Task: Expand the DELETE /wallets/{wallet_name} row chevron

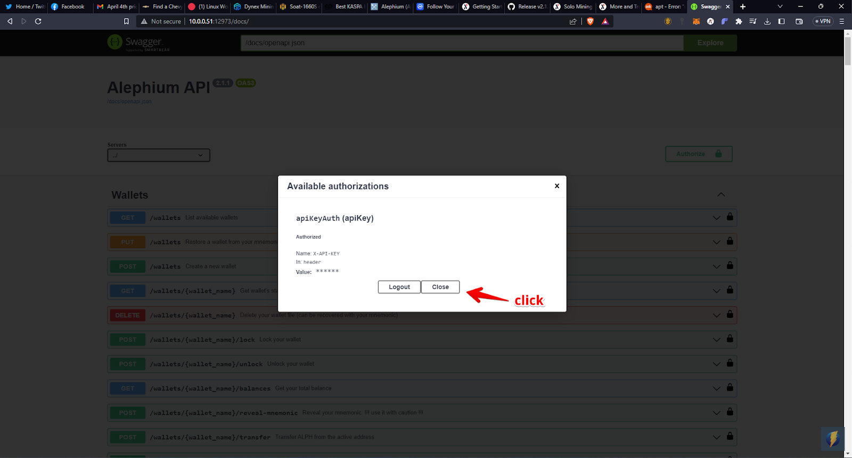Action: coord(717,315)
